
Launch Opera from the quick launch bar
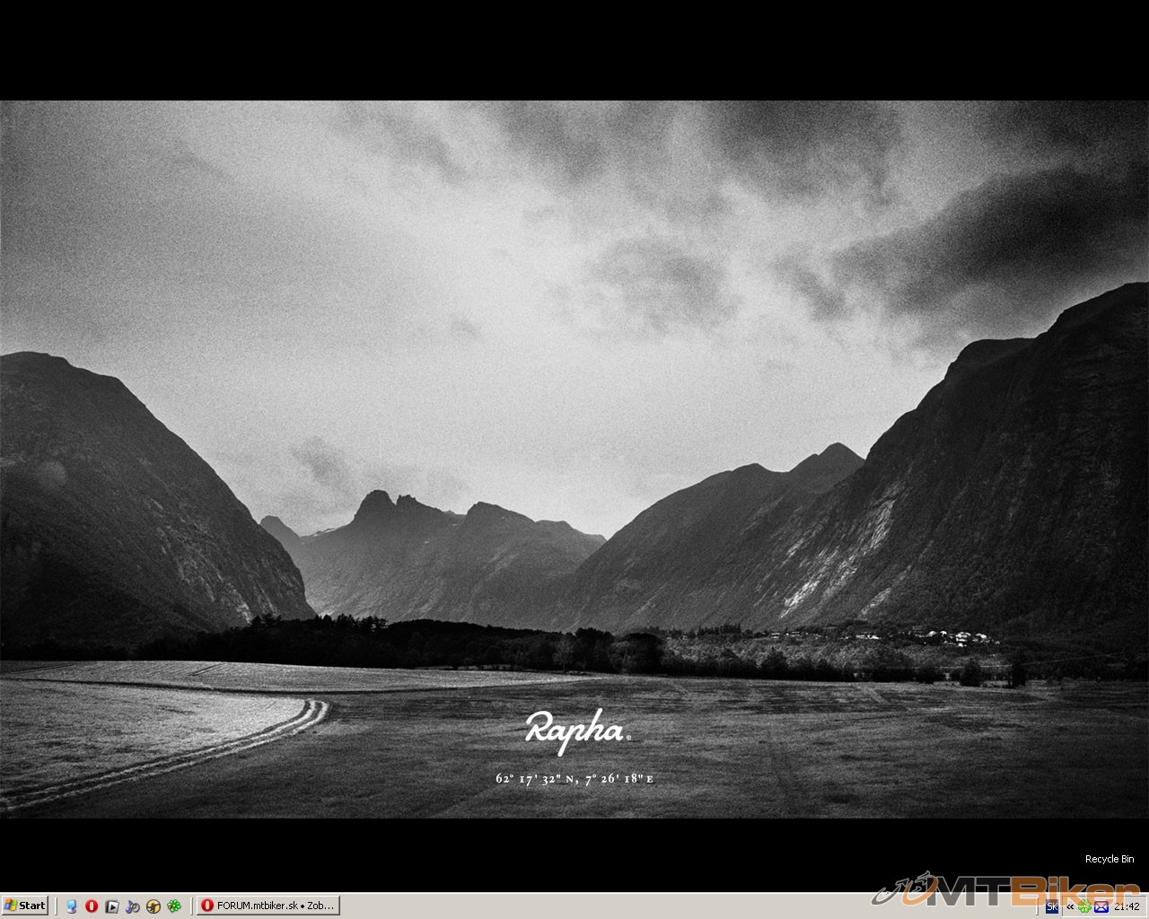[x=91, y=906]
